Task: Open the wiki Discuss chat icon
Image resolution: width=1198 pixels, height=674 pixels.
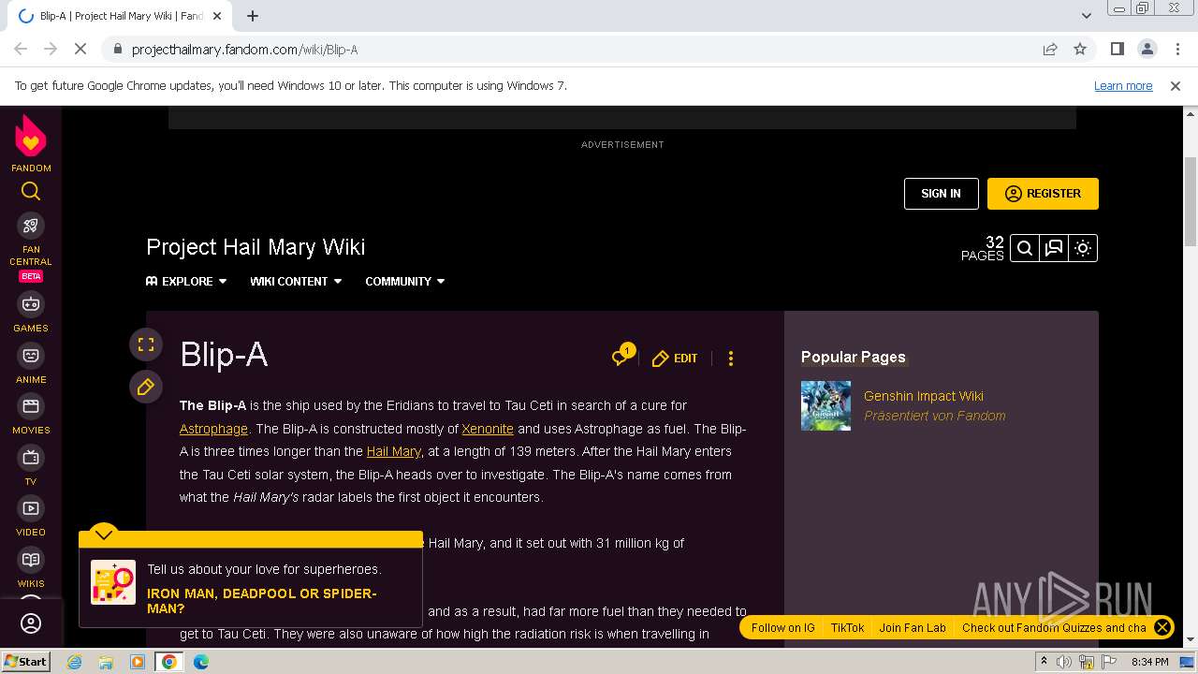Action: point(1054,248)
